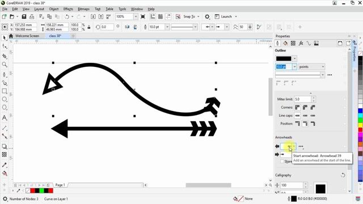This screenshot has width=363, height=204.
Task: Open the Bitmaps menu
Action: 83,9
